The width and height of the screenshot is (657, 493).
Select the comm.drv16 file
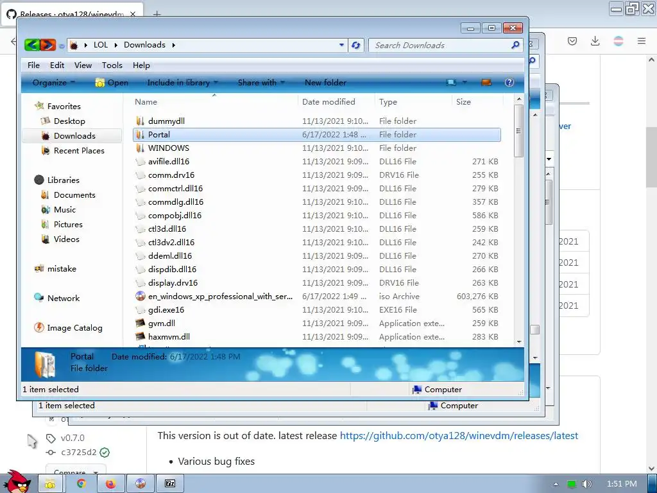point(171,175)
